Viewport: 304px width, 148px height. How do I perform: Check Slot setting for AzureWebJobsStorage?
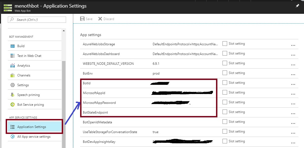point(225,44)
